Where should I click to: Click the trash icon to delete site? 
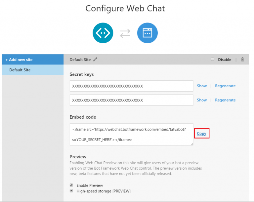(242, 60)
